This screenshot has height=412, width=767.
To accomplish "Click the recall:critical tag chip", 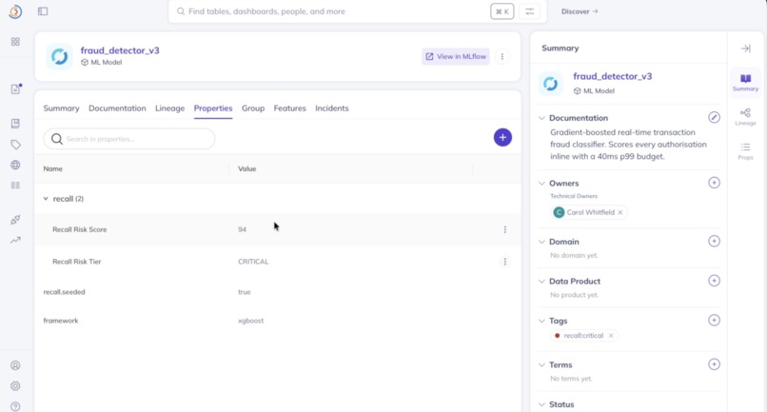I will 584,336.
